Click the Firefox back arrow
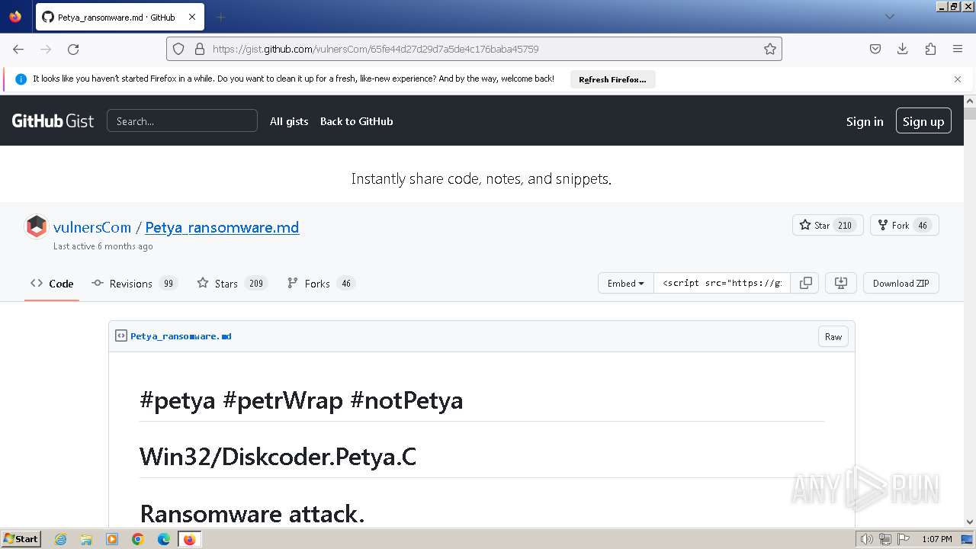This screenshot has height=549, width=976. pyautogui.click(x=18, y=49)
